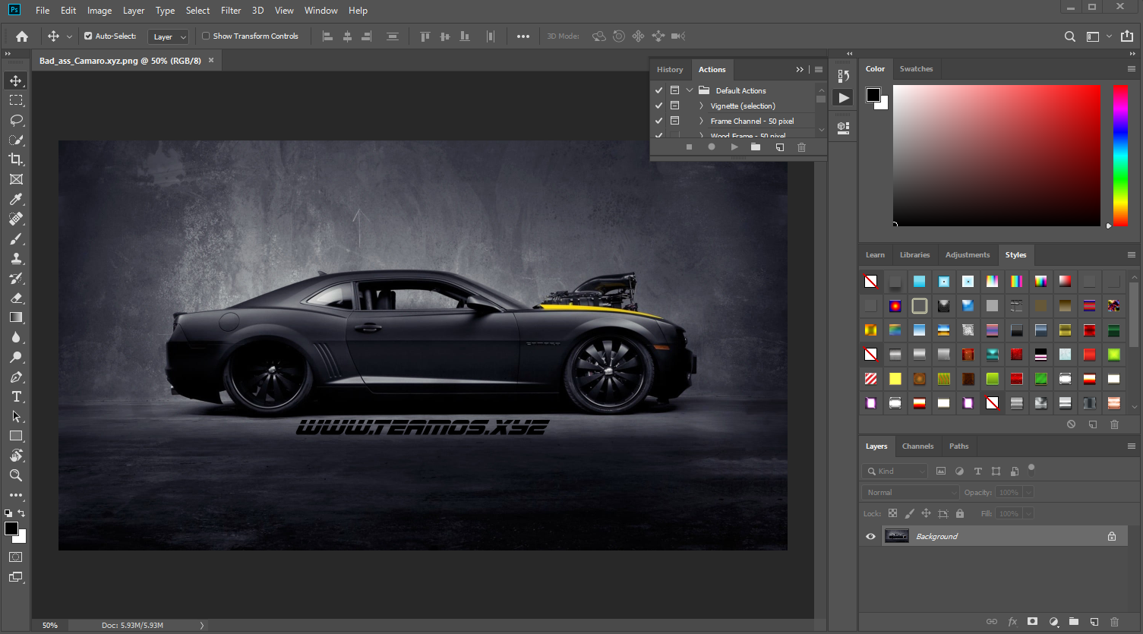Switch to the Swatches tab
This screenshot has height=634, width=1143.
[916, 68]
